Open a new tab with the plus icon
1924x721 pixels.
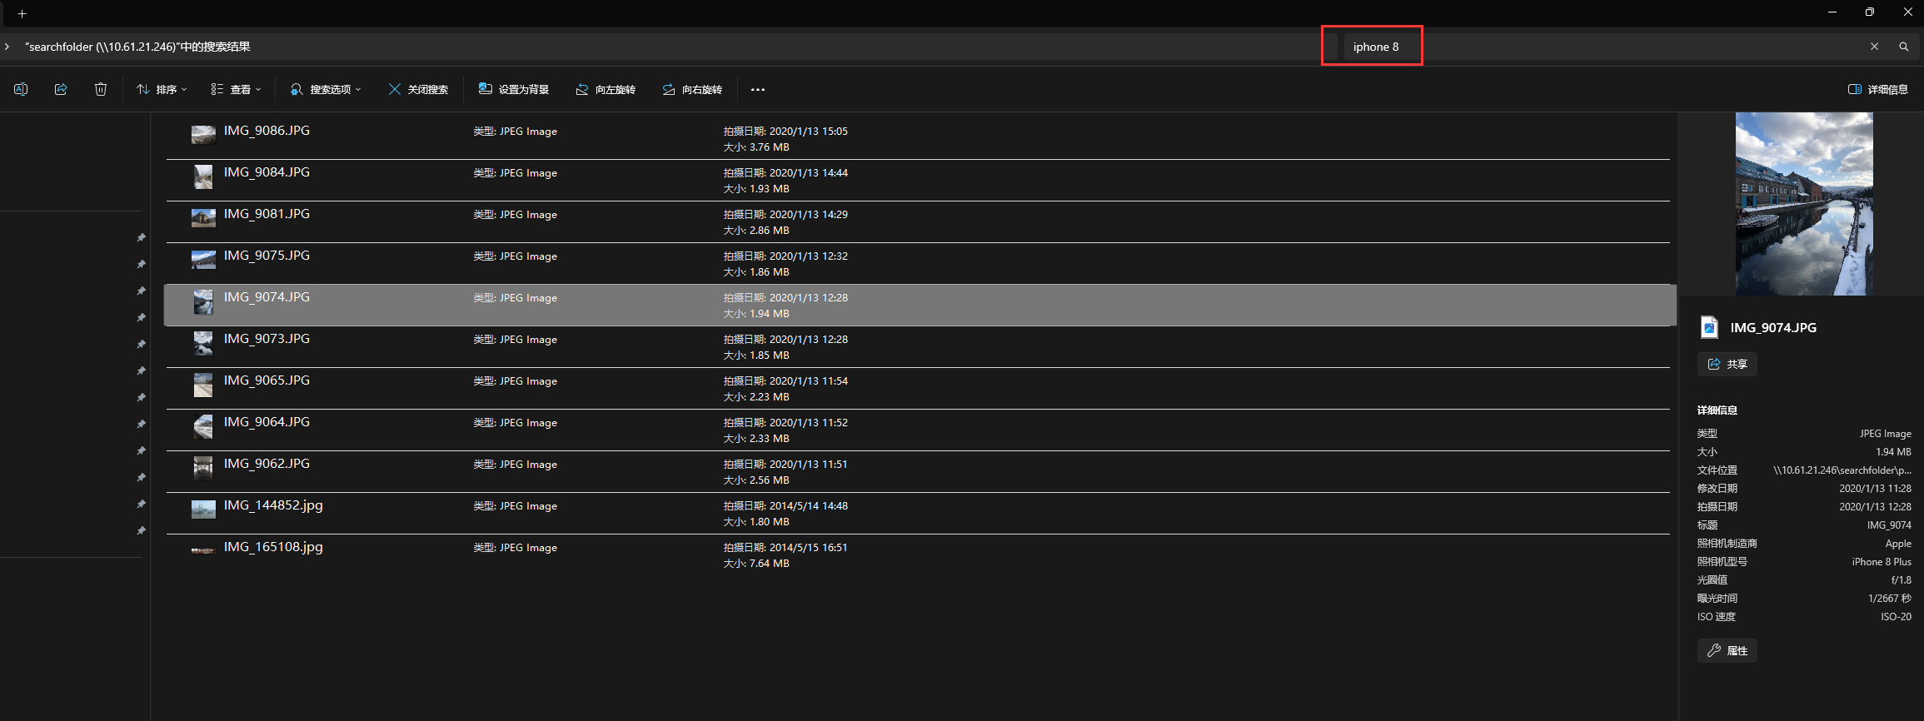point(22,13)
